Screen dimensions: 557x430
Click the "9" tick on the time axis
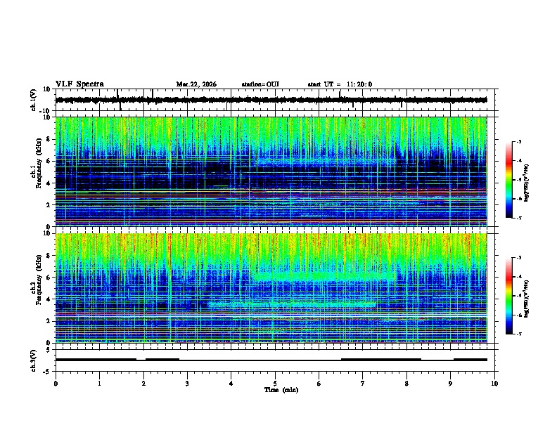tap(450, 384)
